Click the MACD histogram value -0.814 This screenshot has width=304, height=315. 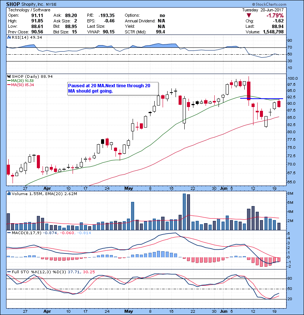tap(84, 233)
